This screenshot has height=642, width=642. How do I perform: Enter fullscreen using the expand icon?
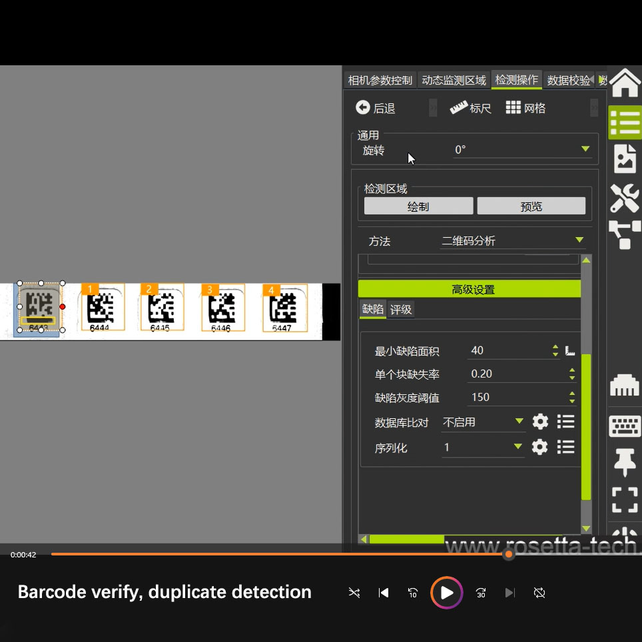coord(624,499)
